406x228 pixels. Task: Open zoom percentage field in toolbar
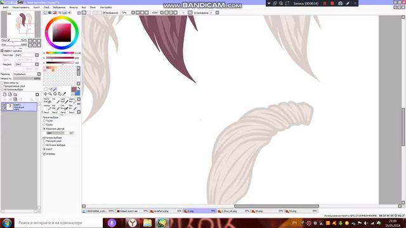pyautogui.click(x=126, y=13)
